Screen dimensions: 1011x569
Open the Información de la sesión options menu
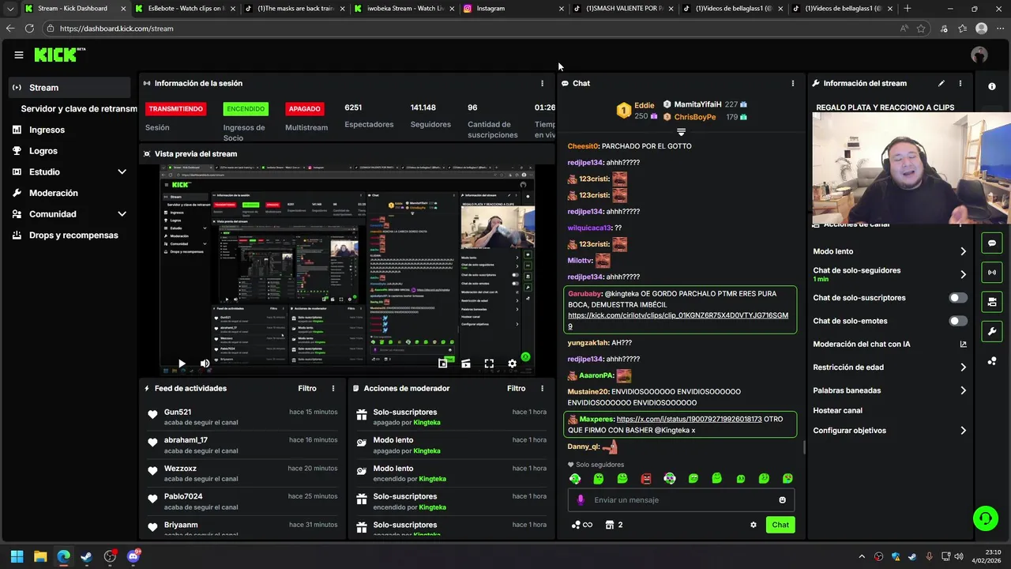(x=542, y=83)
